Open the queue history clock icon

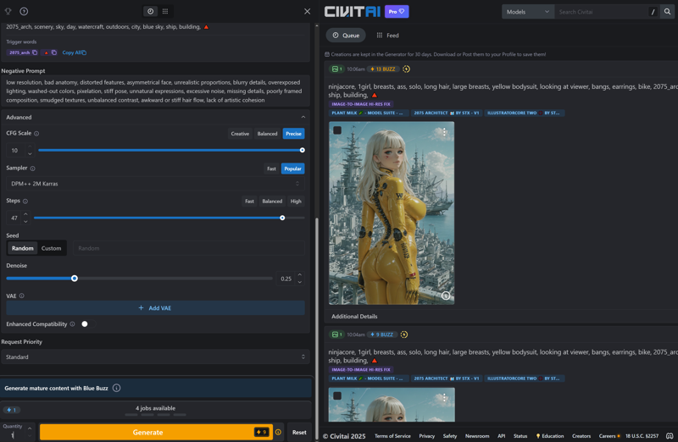click(150, 11)
